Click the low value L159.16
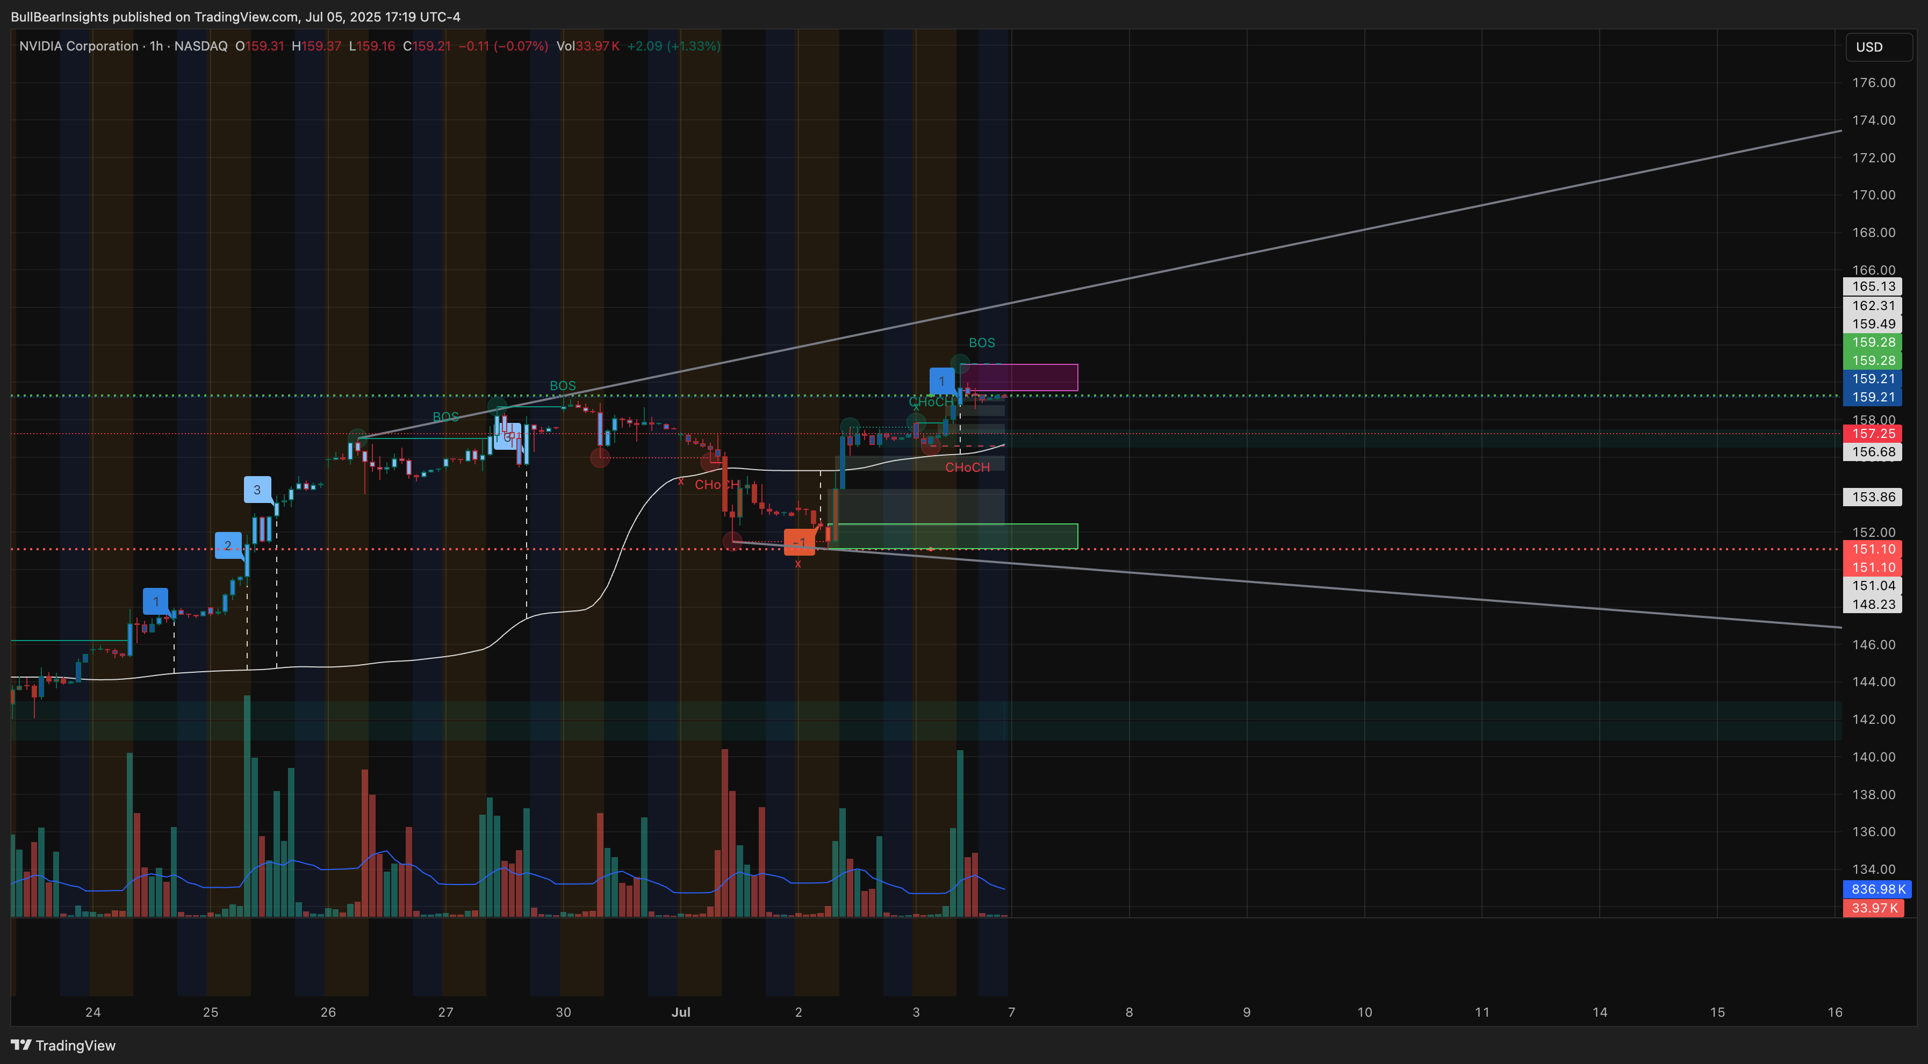This screenshot has width=1928, height=1064. pos(372,46)
